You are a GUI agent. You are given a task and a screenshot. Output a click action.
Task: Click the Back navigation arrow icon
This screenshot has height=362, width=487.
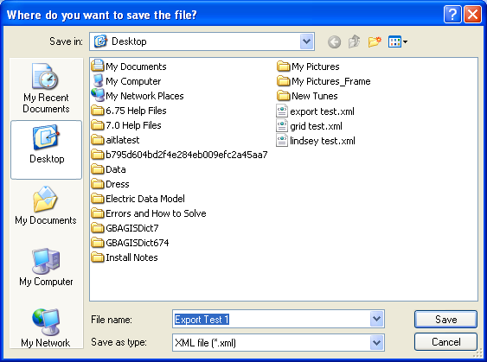point(334,41)
